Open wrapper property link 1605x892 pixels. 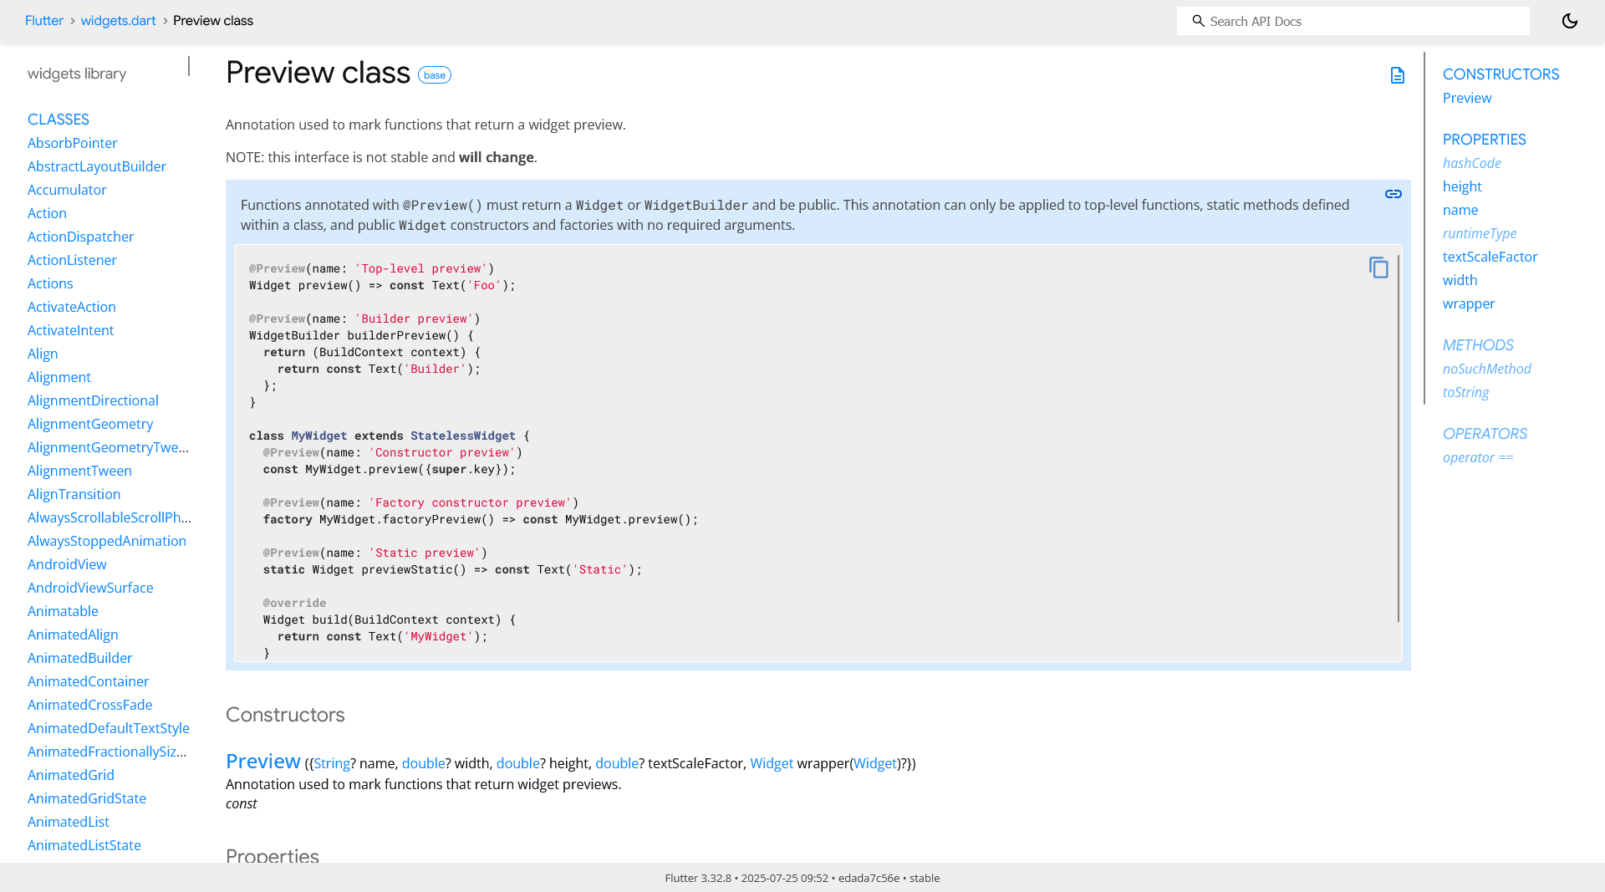pyautogui.click(x=1469, y=303)
